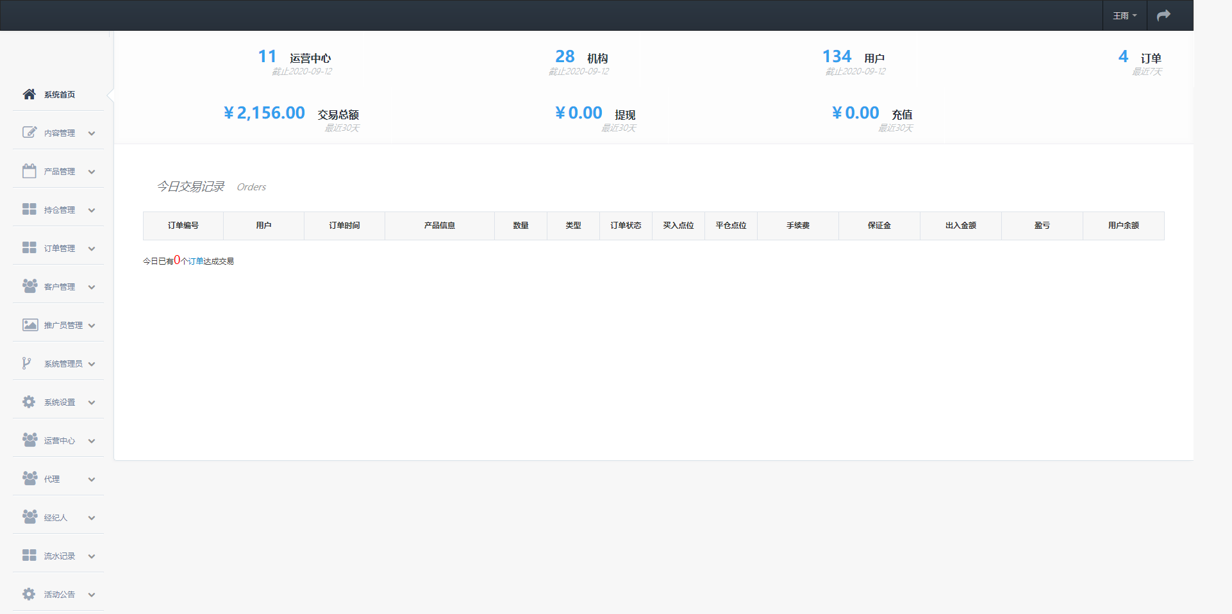Screen dimensions: 1232x614
Task: Click the branch icon beside 系统管理员
Action: pyautogui.click(x=26, y=363)
